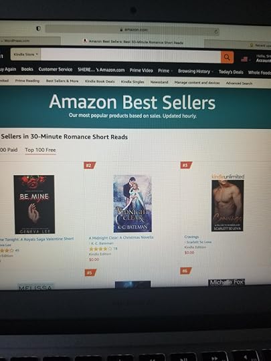The image size is (271, 361).
Task: Click the Amazon search input field
Action: click(x=130, y=55)
